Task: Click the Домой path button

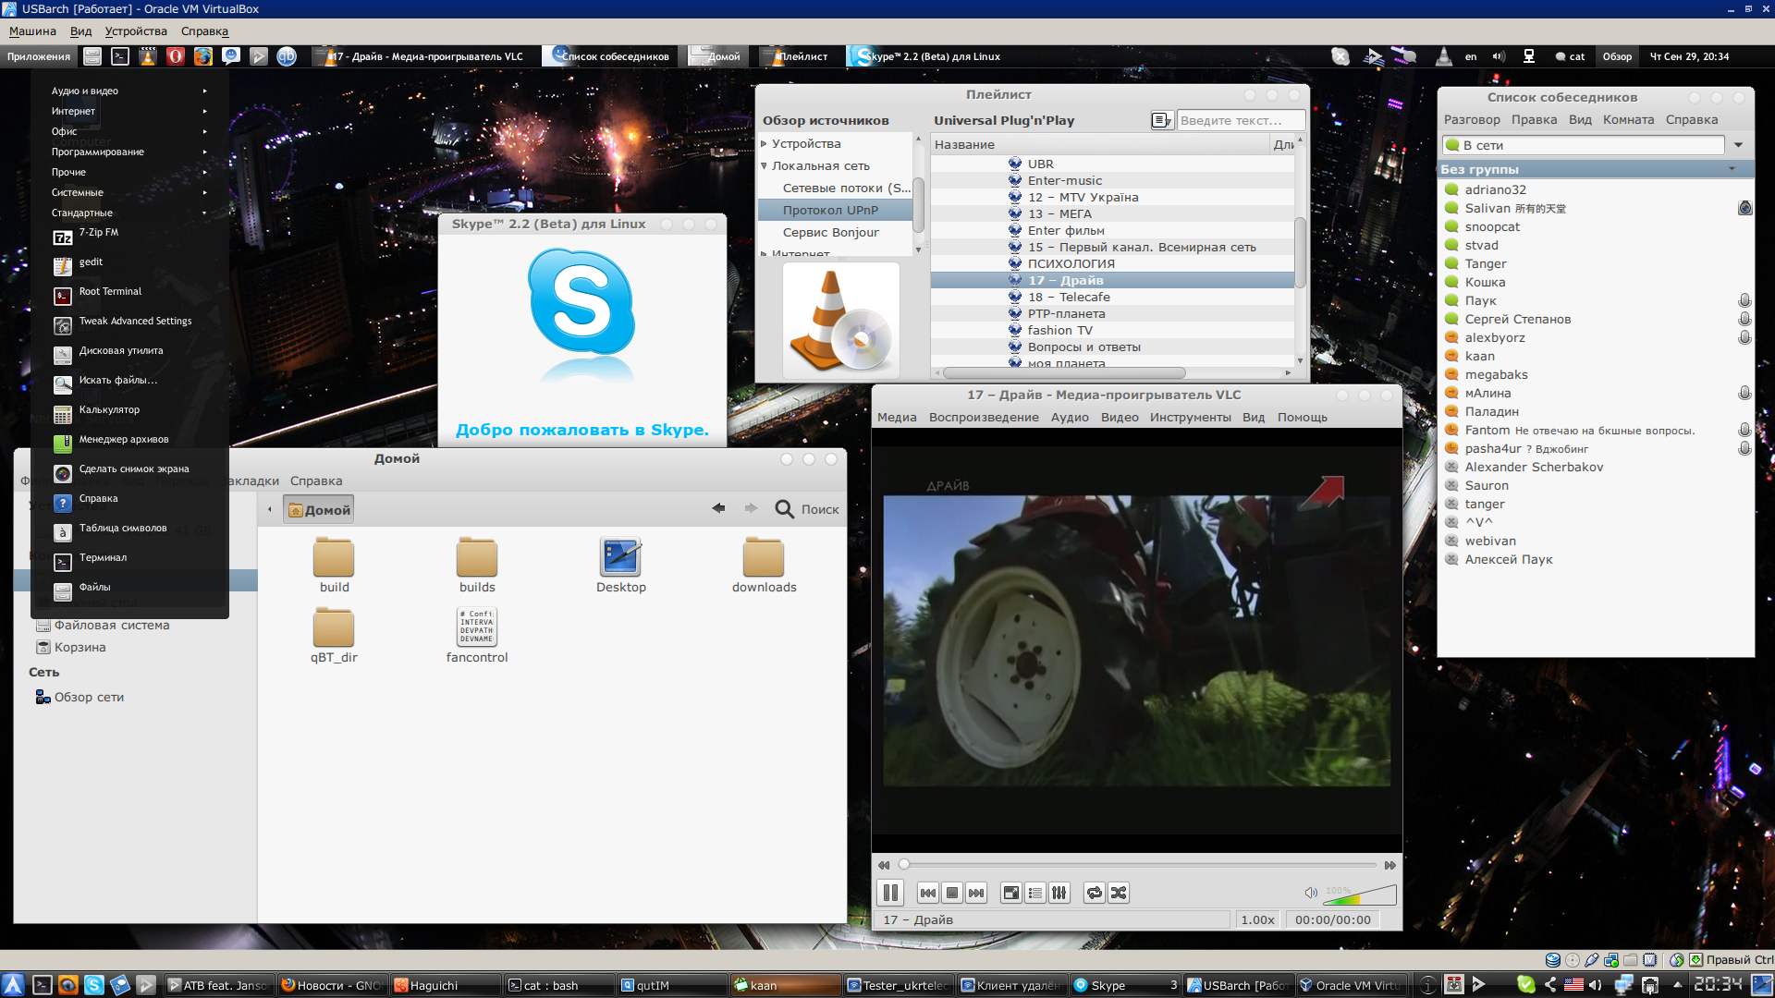Action: coord(319,510)
